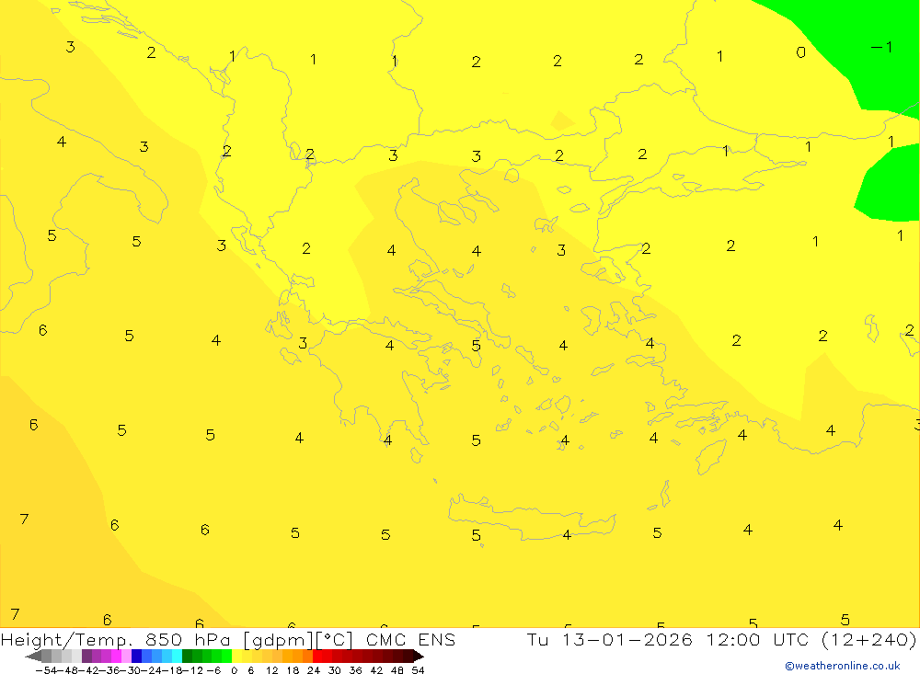Click the right dark arrow end of legend
Image resolution: width=920 pixels, height=674 pixels.
click(419, 657)
